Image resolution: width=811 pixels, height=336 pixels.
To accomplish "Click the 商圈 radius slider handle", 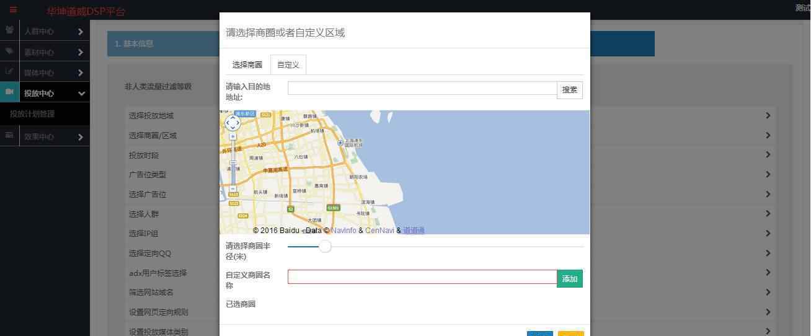I will tap(325, 247).
